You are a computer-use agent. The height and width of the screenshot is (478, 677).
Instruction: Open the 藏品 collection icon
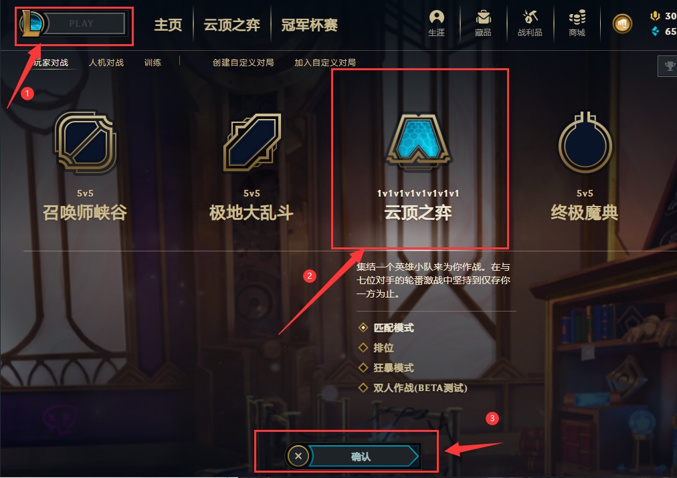point(483,23)
